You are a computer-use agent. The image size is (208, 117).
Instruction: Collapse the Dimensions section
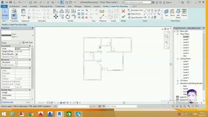(x=30, y=68)
